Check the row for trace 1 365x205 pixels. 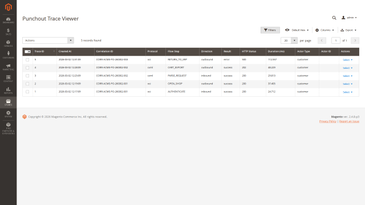[x=27, y=92]
